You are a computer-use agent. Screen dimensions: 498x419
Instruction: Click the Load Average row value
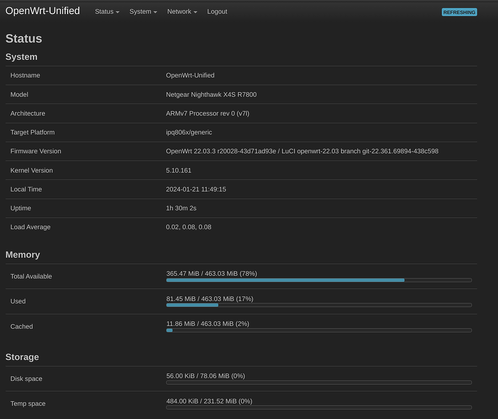click(189, 227)
